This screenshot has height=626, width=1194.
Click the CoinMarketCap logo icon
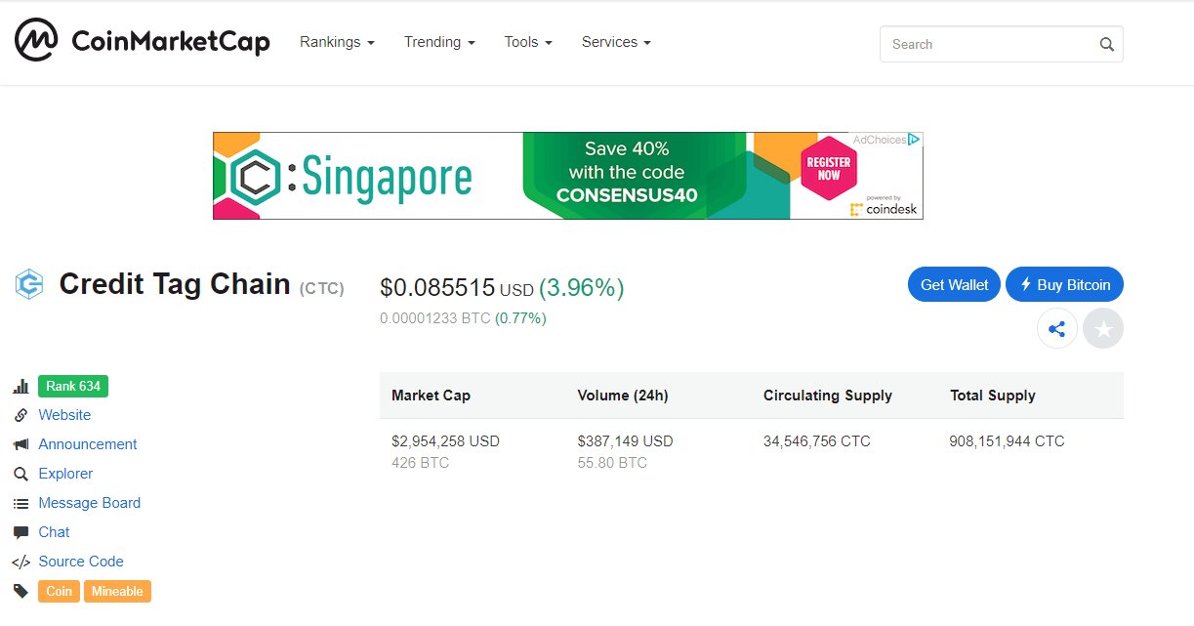[37, 41]
